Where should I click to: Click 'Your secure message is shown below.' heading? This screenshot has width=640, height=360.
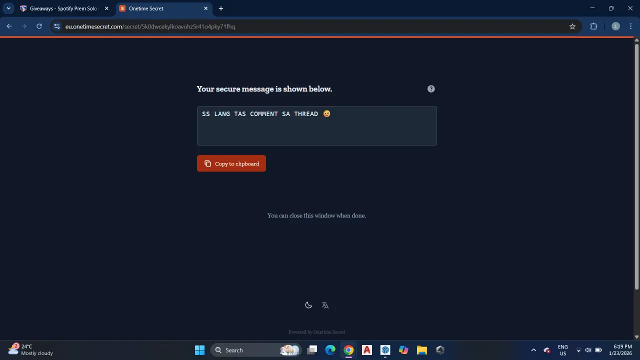pos(264,89)
